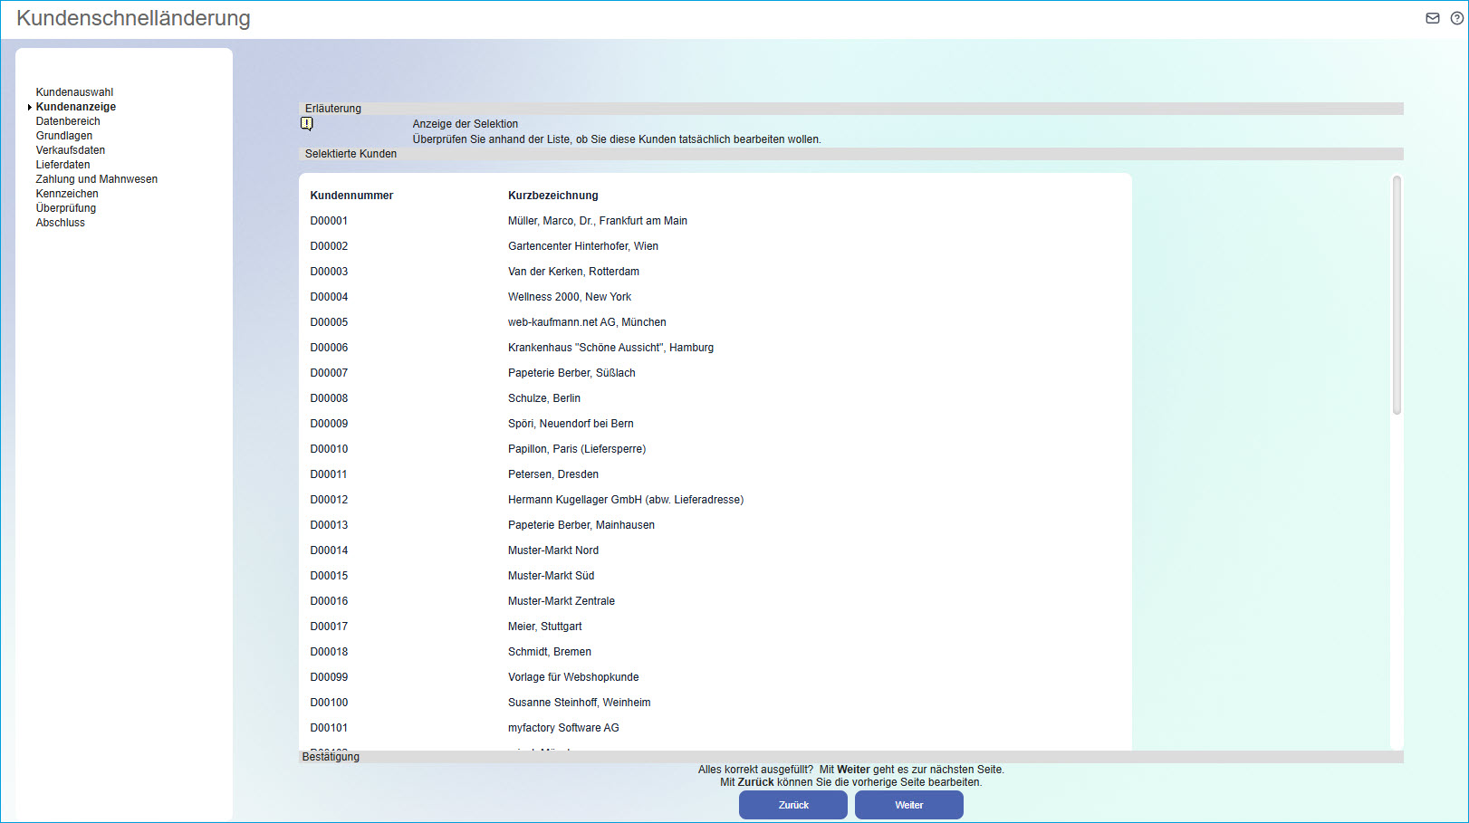Jump to Abschluss step
Screen dimensions: 1469x823
tap(61, 223)
